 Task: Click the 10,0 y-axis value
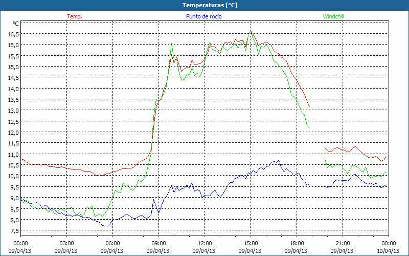click(14, 176)
